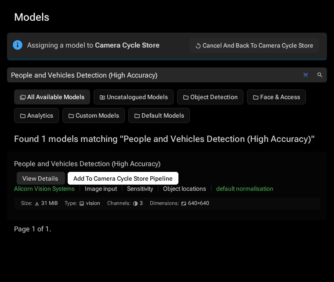Open the Object Detection category

(210, 97)
